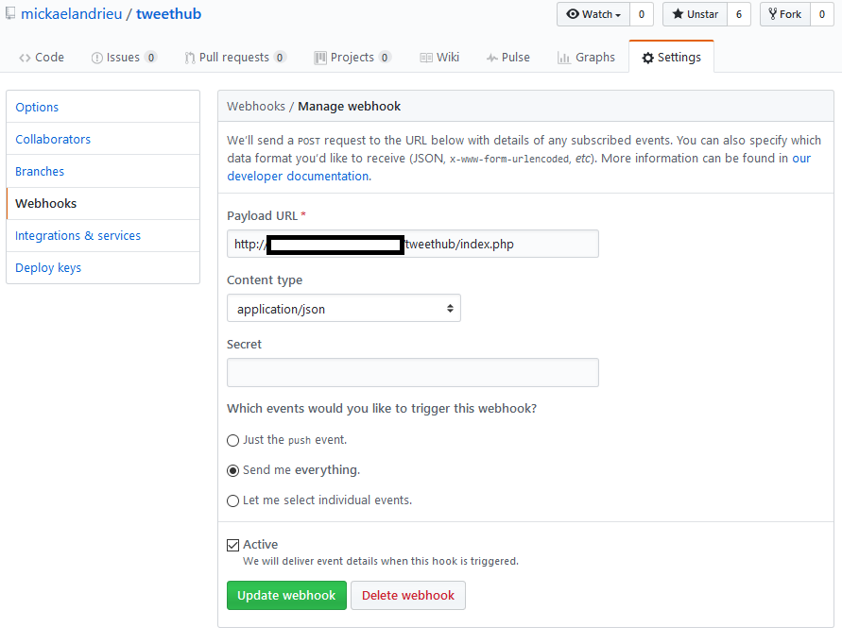Open the developer documentation link
This screenshot has width=842, height=644.
[x=298, y=176]
